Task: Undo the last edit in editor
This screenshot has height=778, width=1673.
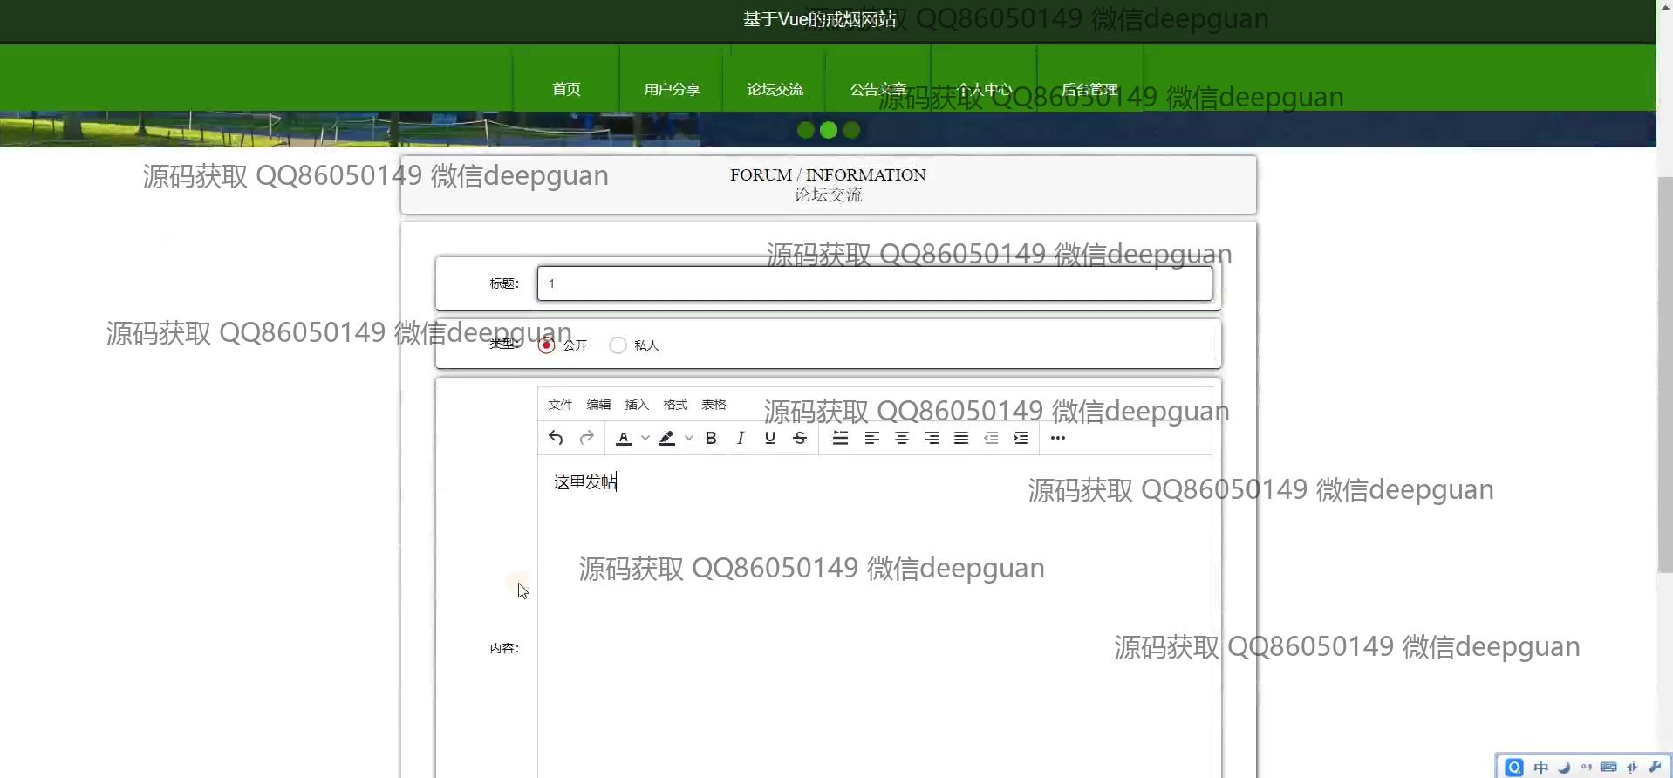Action: (556, 438)
